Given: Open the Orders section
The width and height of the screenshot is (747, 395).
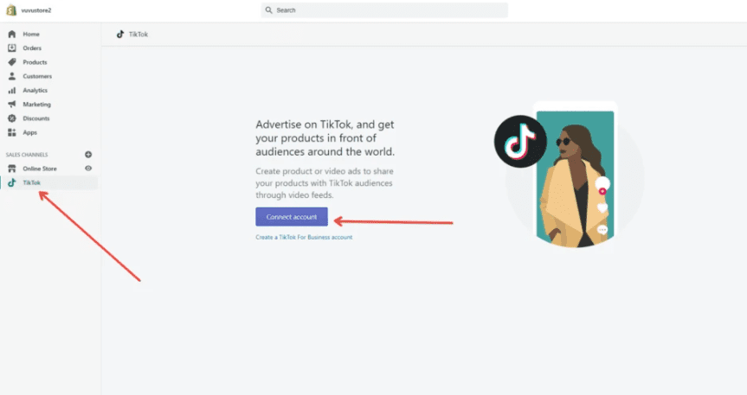Looking at the screenshot, I should [x=32, y=48].
